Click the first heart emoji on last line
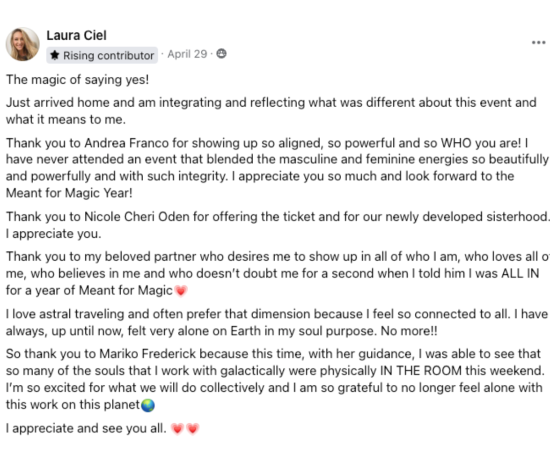550x461 pixels. (x=177, y=429)
